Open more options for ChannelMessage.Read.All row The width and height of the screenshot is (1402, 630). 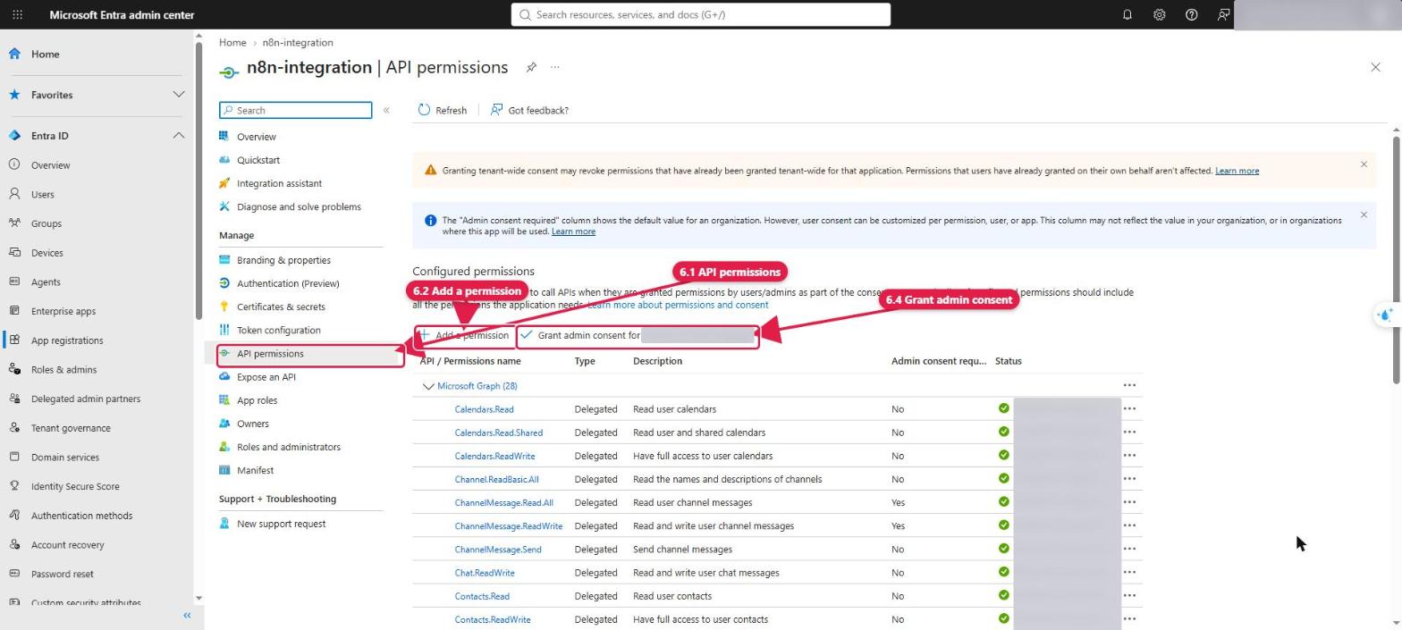pos(1129,502)
